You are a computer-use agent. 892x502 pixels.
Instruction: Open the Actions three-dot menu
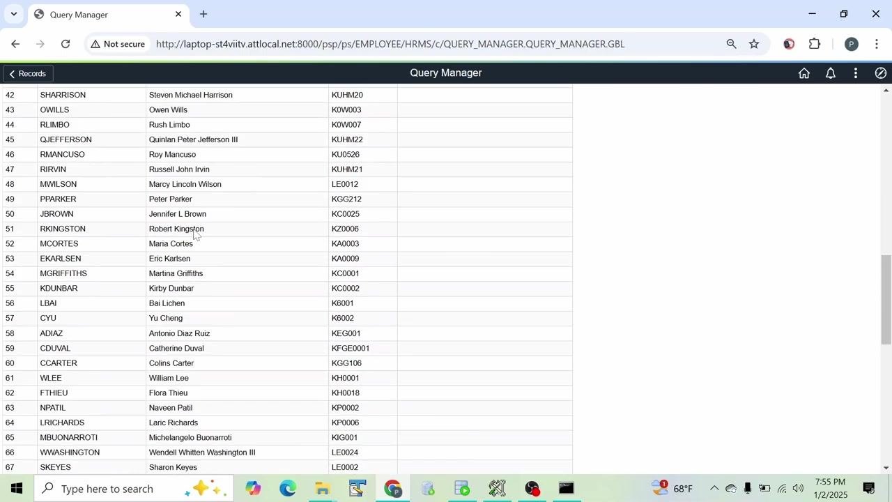point(856,73)
